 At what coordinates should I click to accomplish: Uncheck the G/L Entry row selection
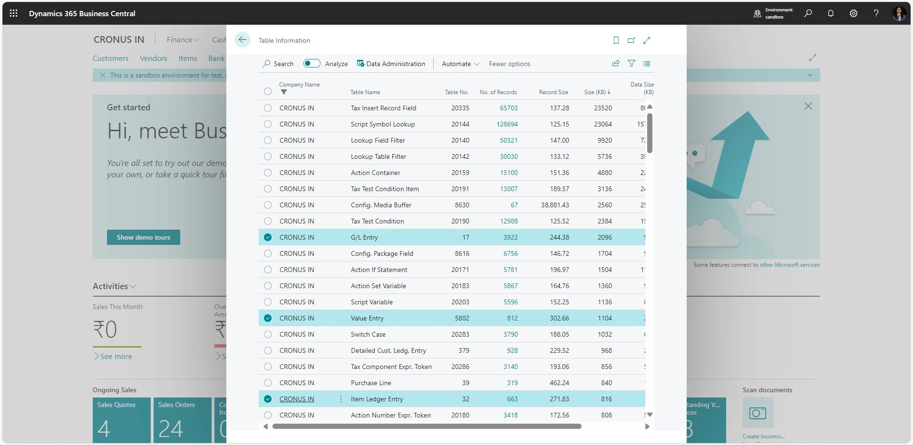(x=268, y=237)
